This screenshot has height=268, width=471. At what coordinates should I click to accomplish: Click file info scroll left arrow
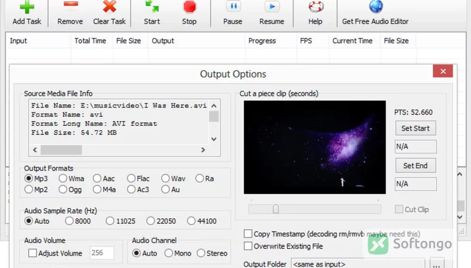point(35,150)
